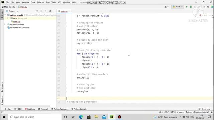214x120 pixels.
Task: Open the Event Log
Action: point(204,109)
